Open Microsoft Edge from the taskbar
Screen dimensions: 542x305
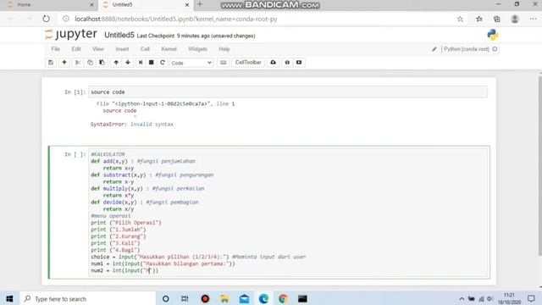263,299
